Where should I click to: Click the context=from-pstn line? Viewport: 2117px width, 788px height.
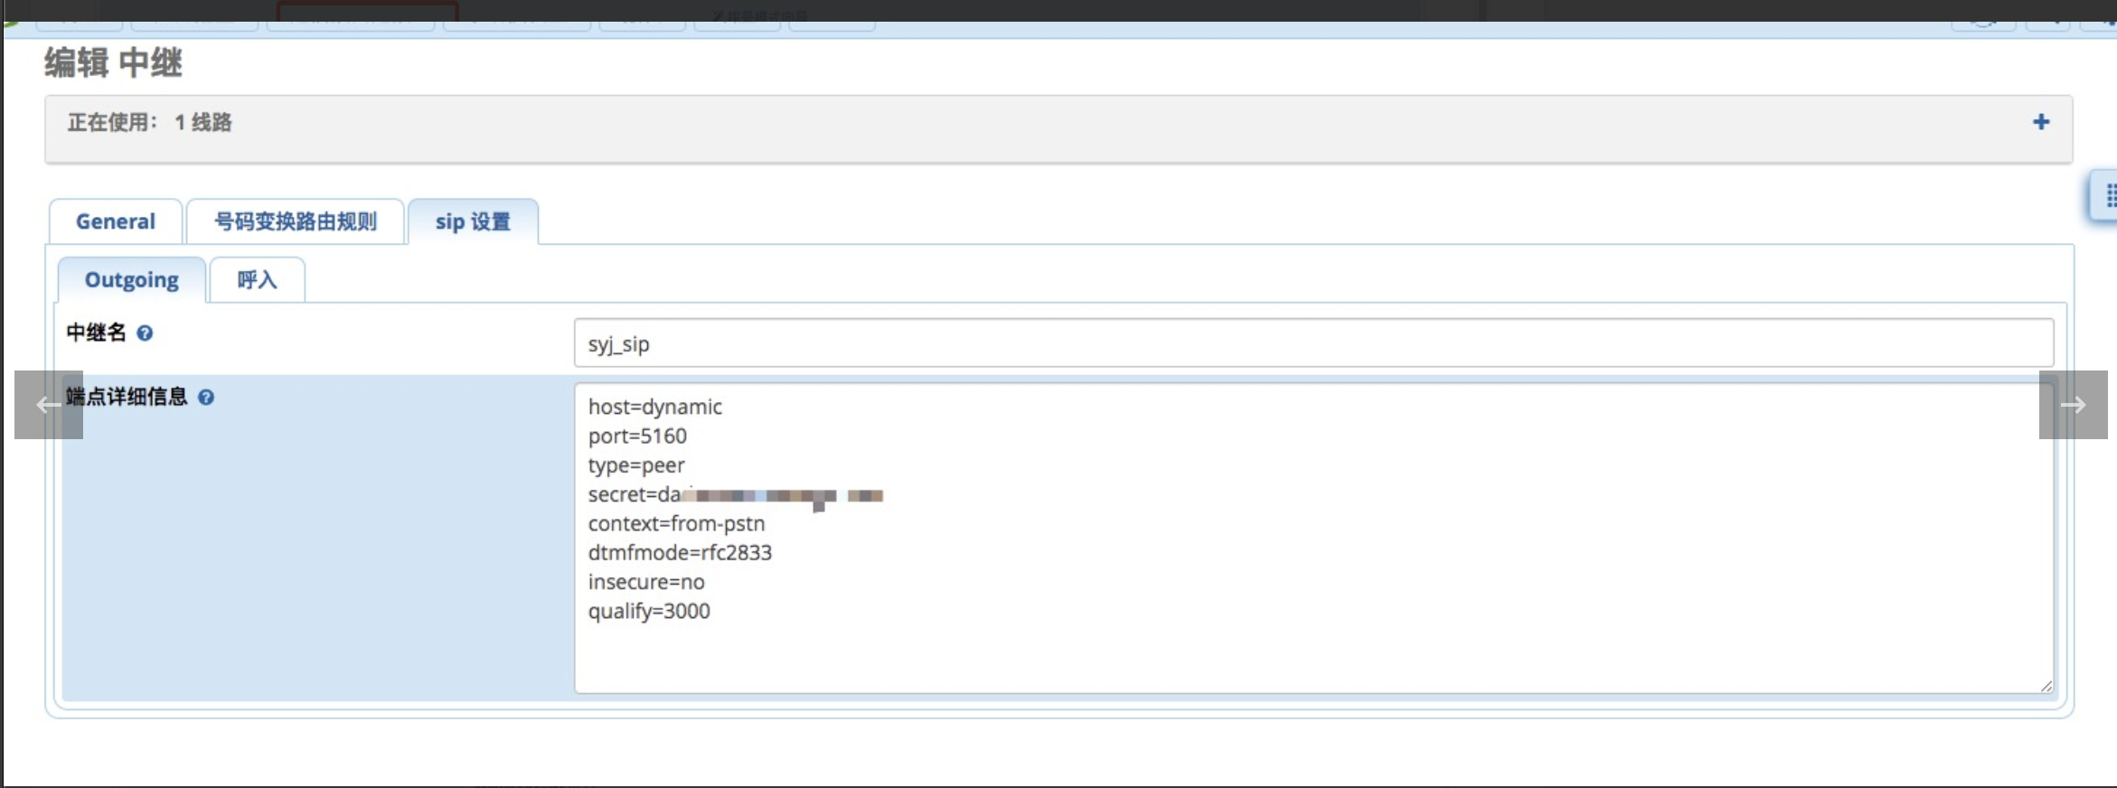[676, 523]
